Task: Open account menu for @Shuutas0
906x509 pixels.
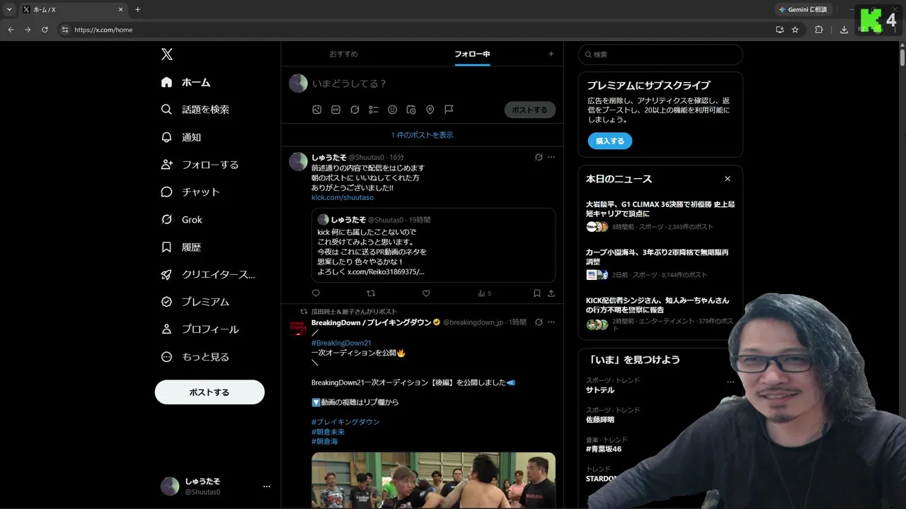Action: (215, 486)
